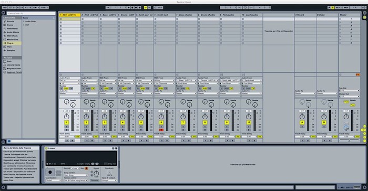Screen dimensions: 368x191
Task: Select the 2 - iPad track header
Action: pos(90,15)
